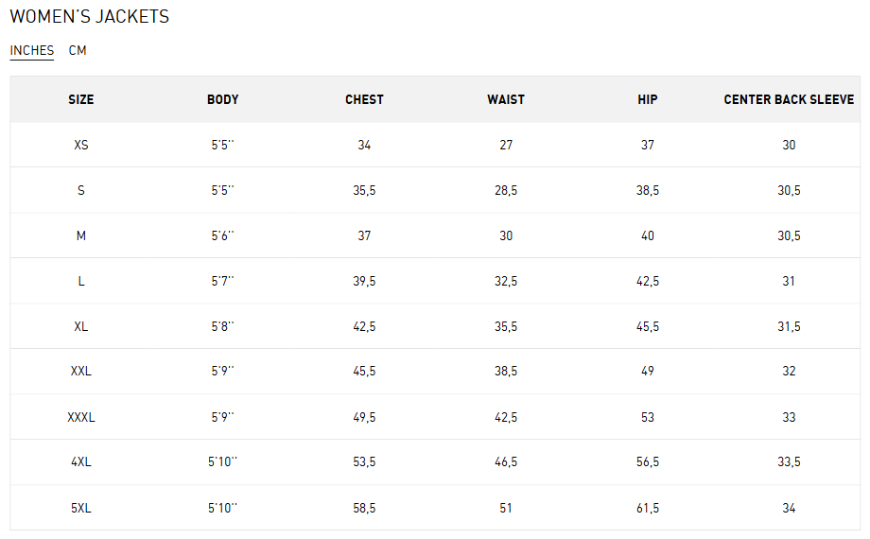Select the M size row label

pos(81,235)
